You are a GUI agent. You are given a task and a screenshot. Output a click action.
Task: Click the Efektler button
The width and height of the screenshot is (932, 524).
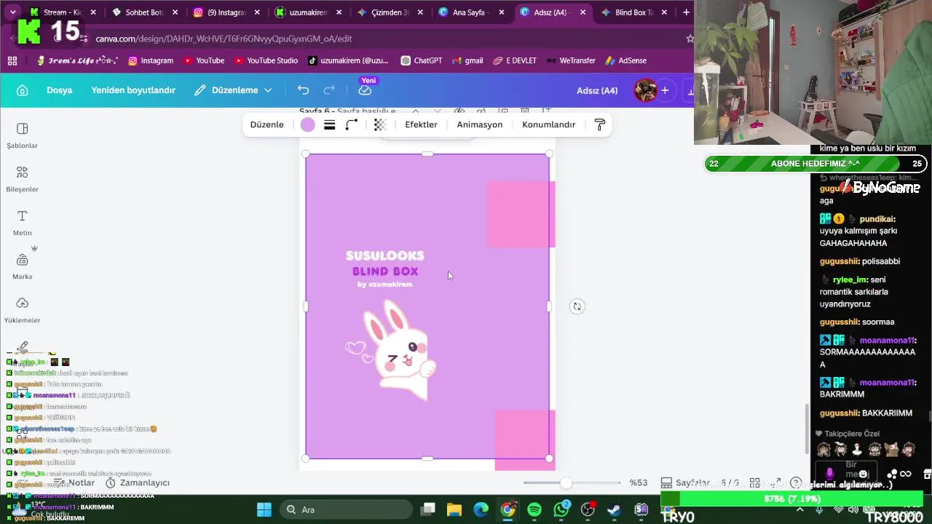point(421,124)
